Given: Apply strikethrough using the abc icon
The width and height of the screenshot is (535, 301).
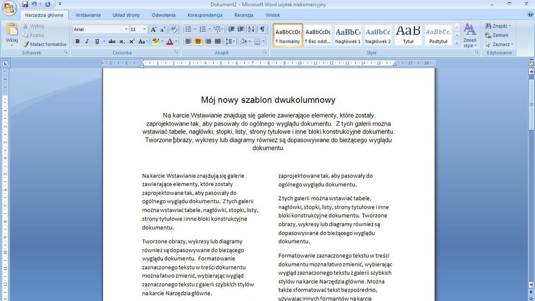Looking at the screenshot, I should point(111,41).
